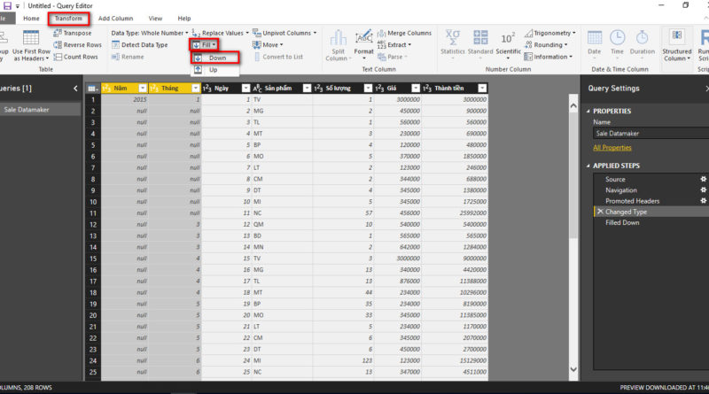Click the Transpose icon in Table group
This screenshot has height=394, width=709.
coord(58,33)
